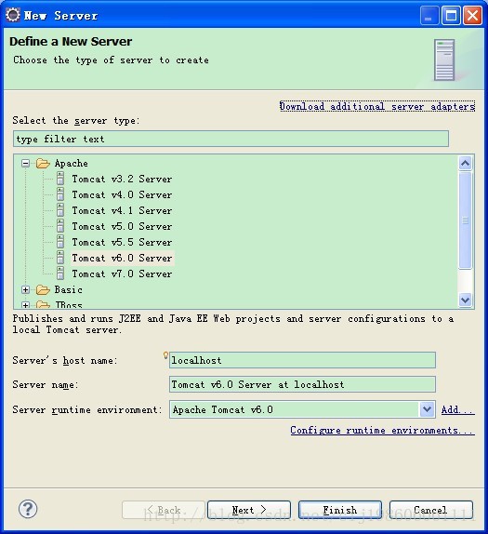Image resolution: width=488 pixels, height=534 pixels.
Task: Click the Basic folder icon
Action: pyautogui.click(x=43, y=289)
